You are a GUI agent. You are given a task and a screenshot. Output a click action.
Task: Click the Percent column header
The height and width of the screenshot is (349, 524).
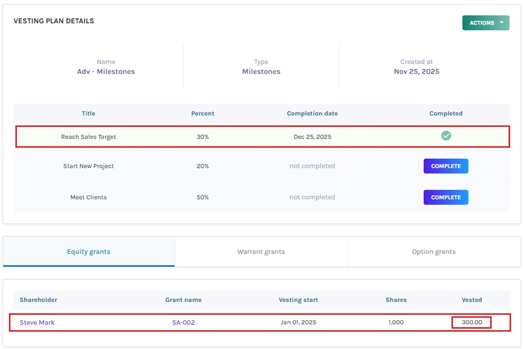coord(203,113)
